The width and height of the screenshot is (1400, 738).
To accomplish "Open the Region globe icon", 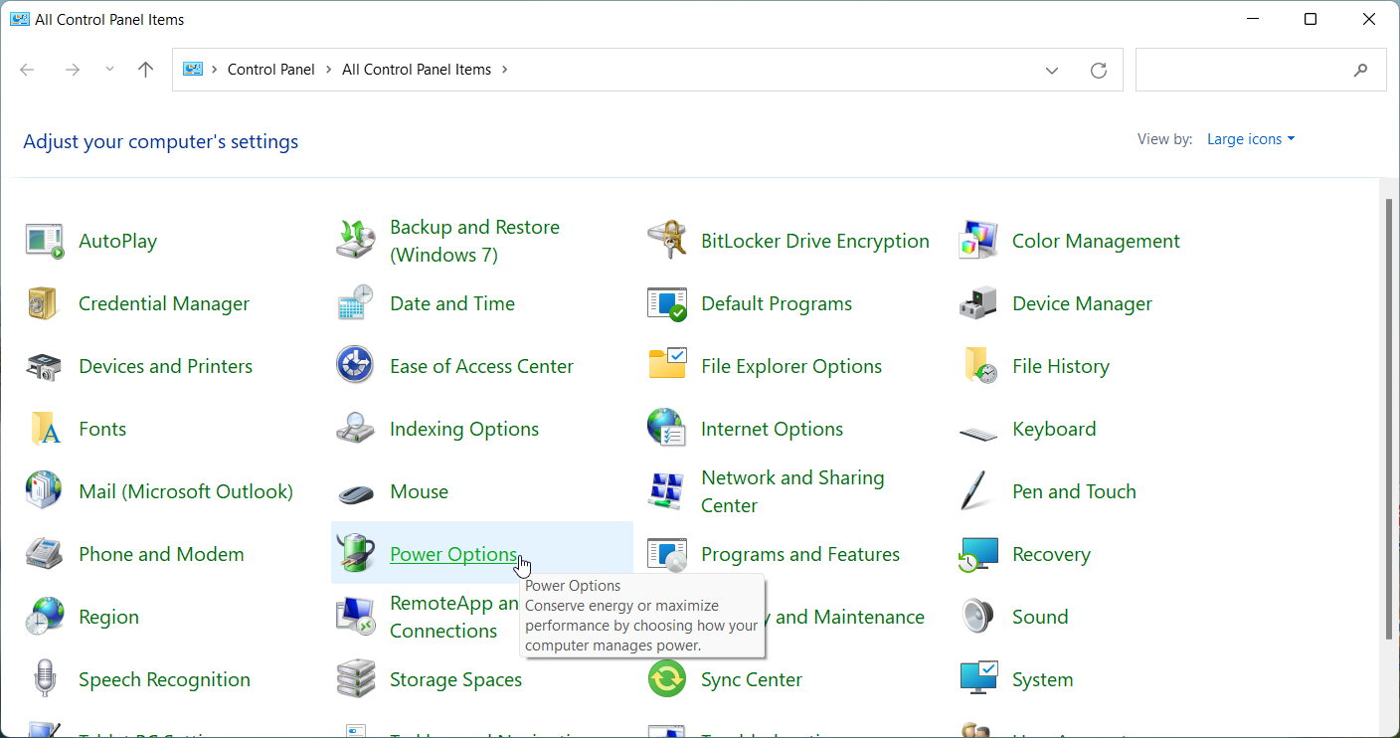I will click(45, 617).
